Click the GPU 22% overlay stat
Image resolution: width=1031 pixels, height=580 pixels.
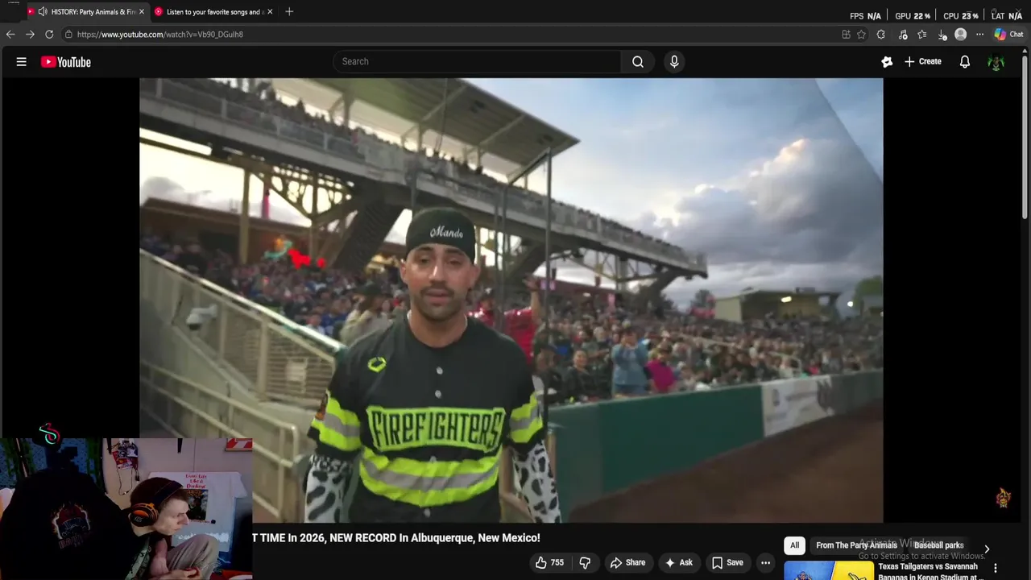click(913, 16)
